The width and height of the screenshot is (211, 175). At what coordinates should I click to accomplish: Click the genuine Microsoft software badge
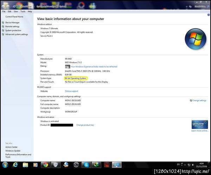200,124
